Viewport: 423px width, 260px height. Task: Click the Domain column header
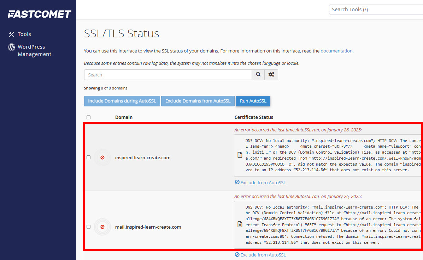pyautogui.click(x=124, y=117)
